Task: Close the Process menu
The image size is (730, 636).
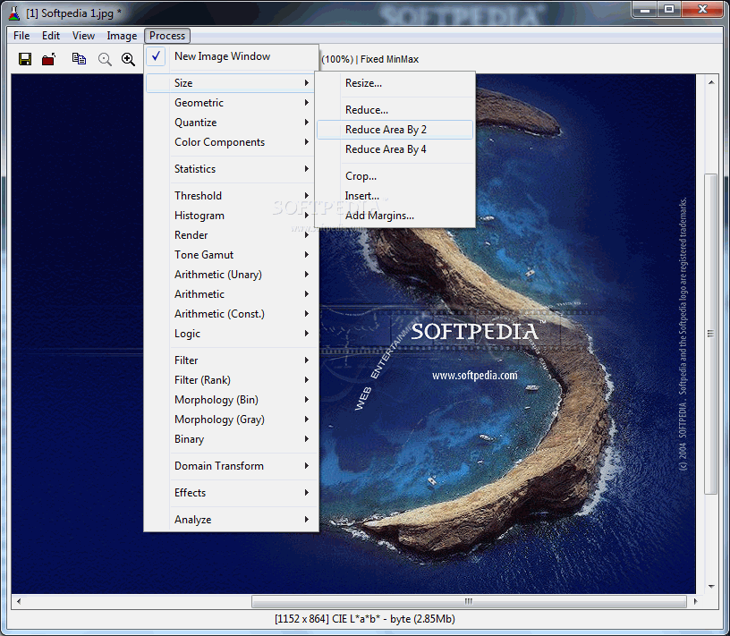Action: 167,36
